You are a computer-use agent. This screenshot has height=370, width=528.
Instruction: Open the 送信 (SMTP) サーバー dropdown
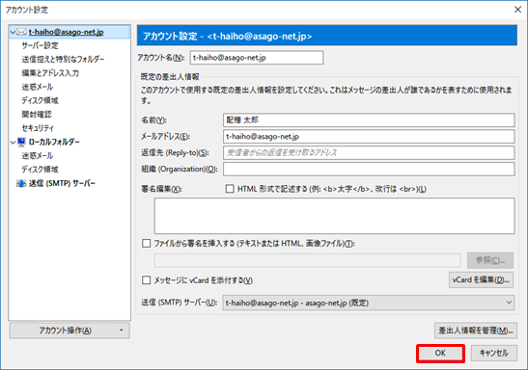tap(369, 303)
